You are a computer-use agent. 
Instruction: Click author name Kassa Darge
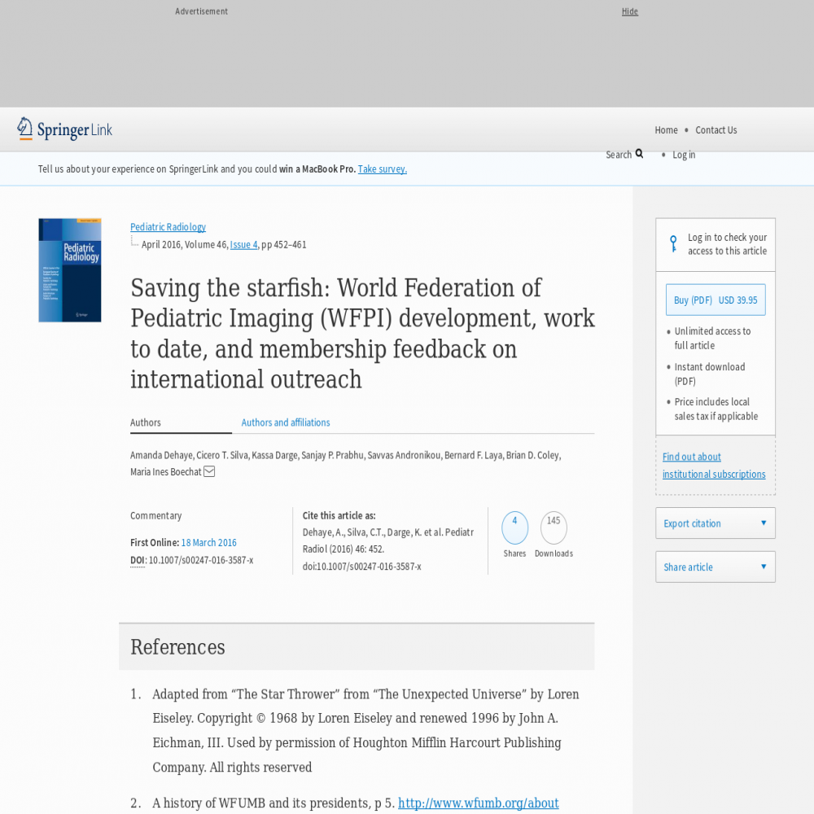tap(274, 455)
